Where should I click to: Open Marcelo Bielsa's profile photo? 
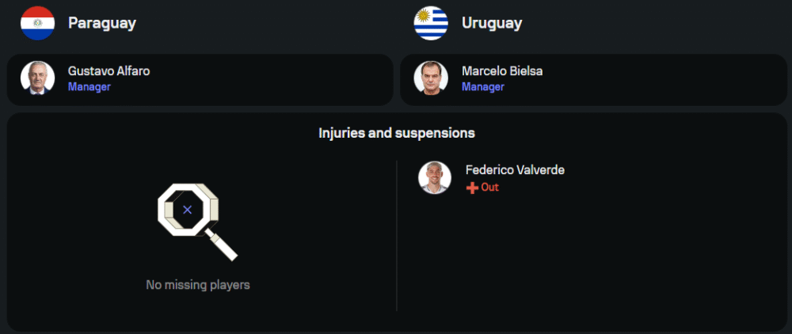pos(431,78)
